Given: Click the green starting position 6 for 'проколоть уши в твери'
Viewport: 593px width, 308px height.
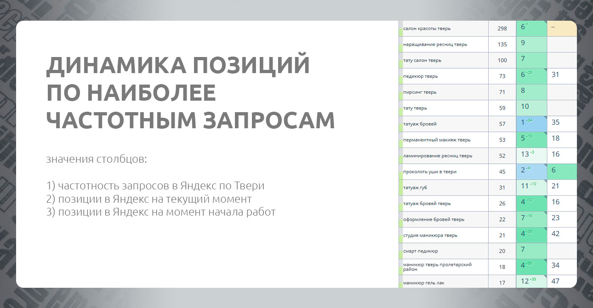Looking at the screenshot, I should tap(561, 171).
